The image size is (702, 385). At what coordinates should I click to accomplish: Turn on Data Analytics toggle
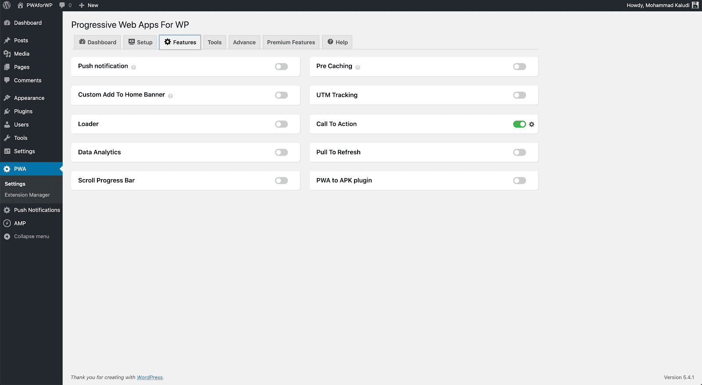pos(281,152)
